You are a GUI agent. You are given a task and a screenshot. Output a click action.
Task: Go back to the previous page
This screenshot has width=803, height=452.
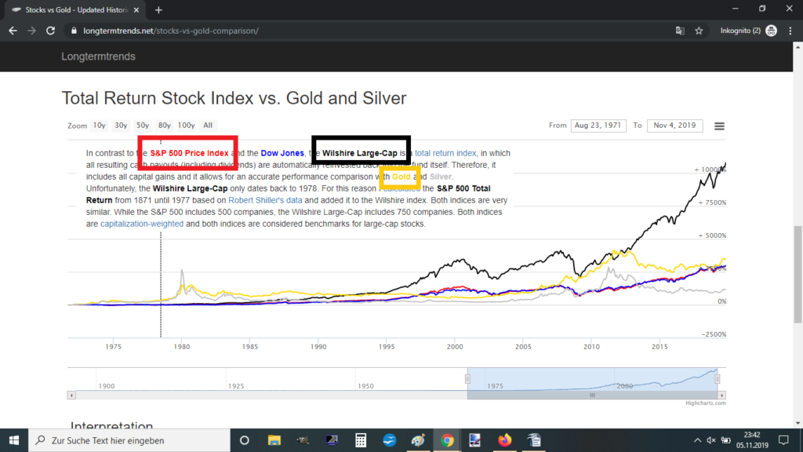[x=13, y=31]
